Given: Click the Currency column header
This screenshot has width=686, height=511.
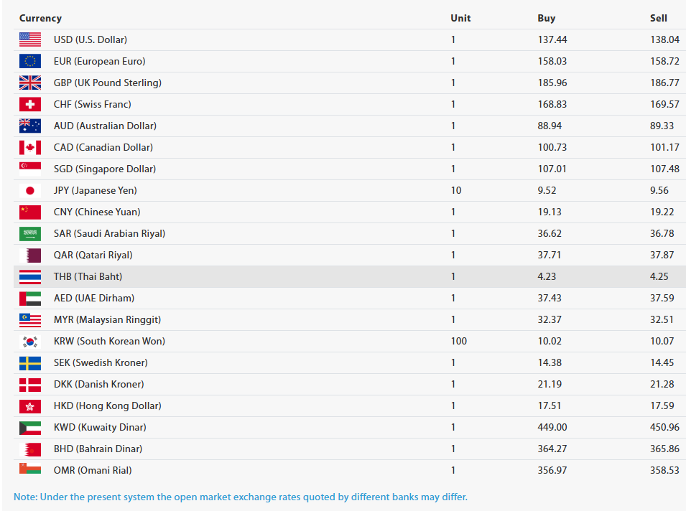Looking at the screenshot, I should click(x=40, y=19).
